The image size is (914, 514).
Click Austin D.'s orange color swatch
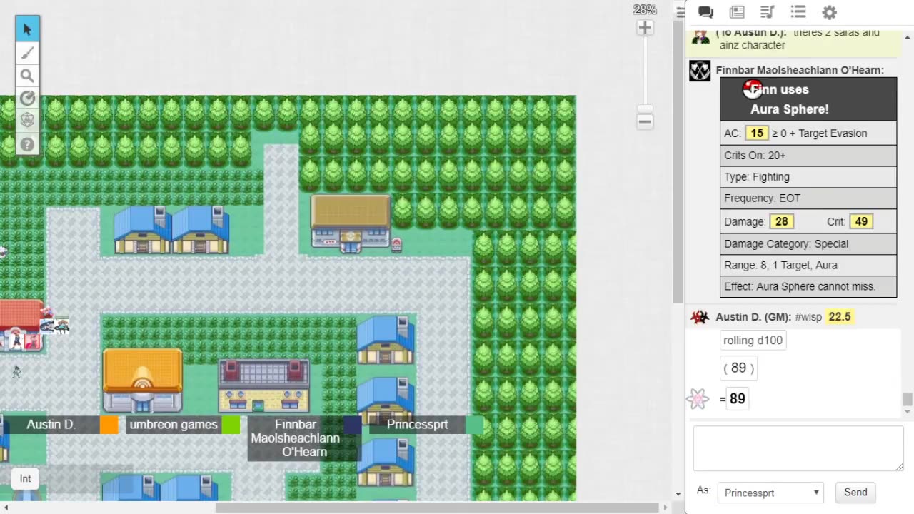pyautogui.click(x=109, y=425)
